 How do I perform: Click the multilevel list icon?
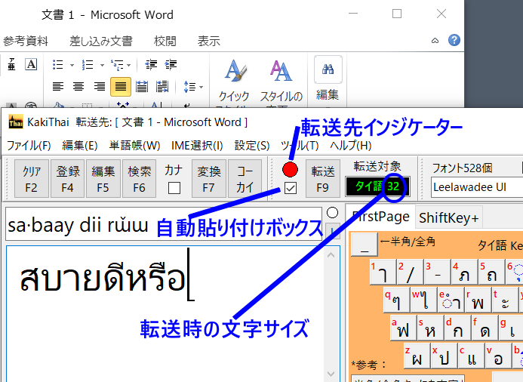(x=118, y=65)
